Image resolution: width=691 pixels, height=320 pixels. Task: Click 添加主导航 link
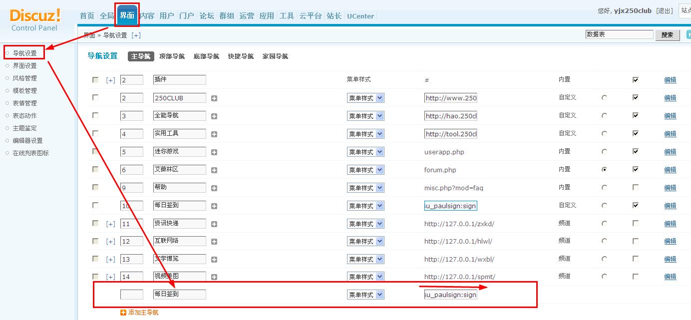(143, 313)
